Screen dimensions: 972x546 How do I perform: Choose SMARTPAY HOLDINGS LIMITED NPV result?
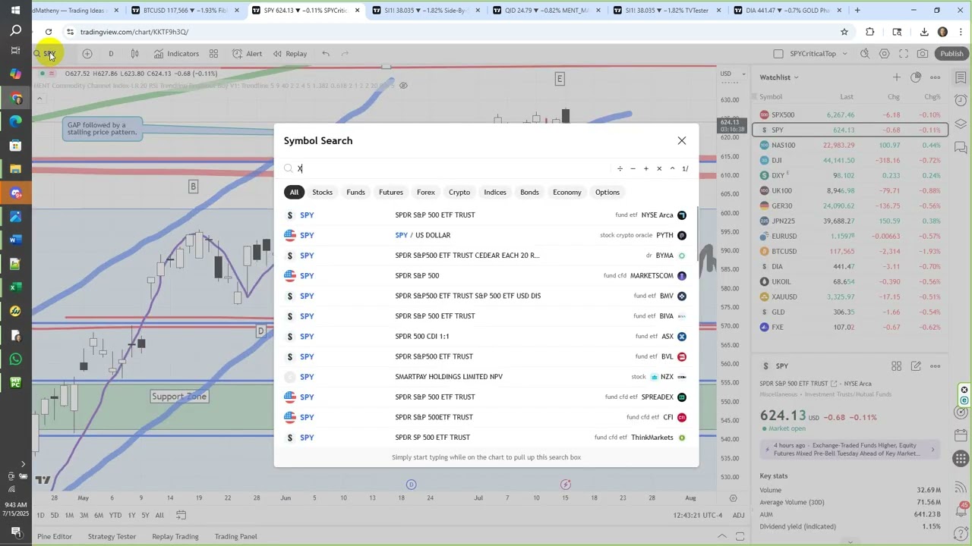coord(486,376)
